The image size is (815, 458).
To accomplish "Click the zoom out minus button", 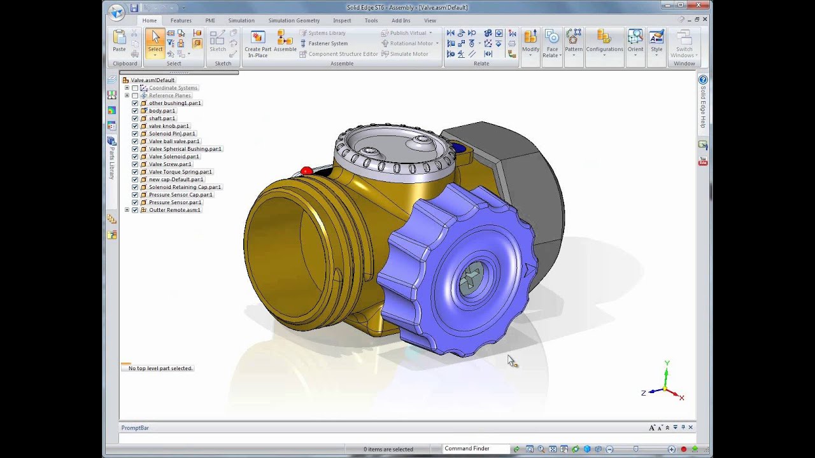I will [609, 449].
